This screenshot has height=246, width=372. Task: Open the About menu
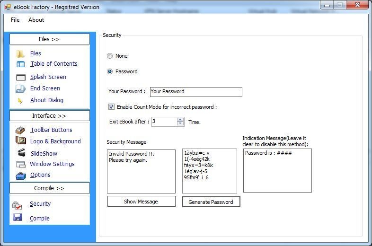point(36,20)
